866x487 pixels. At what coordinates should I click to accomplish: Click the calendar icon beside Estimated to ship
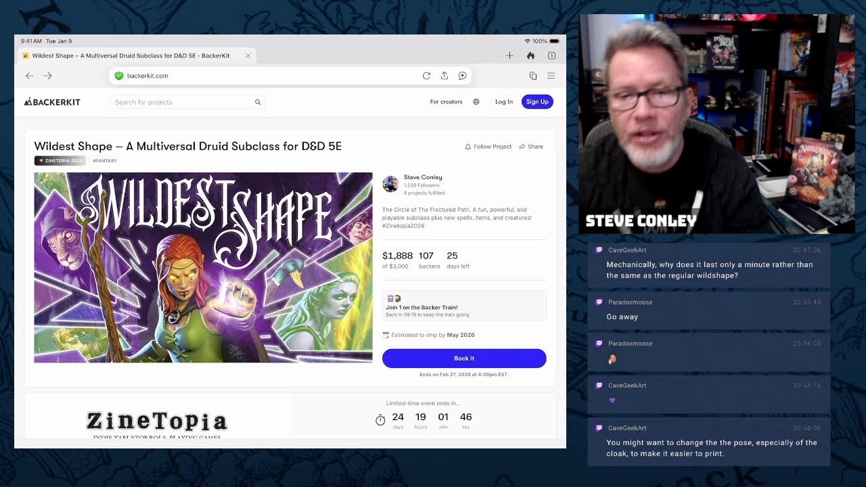(386, 335)
